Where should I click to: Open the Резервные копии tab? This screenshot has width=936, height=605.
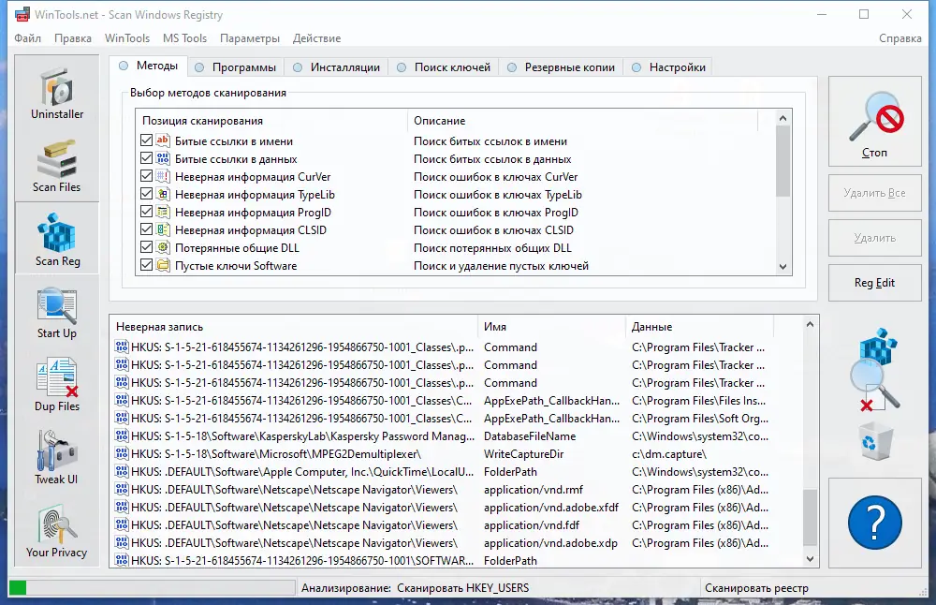click(x=561, y=67)
